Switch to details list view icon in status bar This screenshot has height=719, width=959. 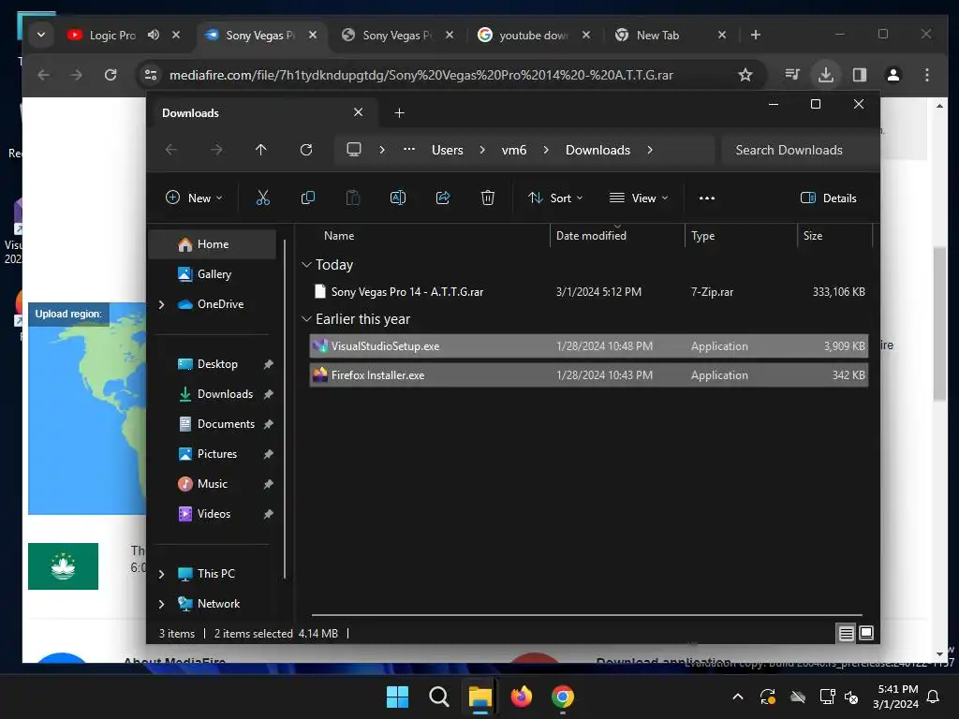846,634
